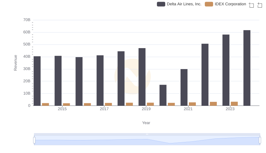Click the IDEX Corporation bar for 2021
The width and height of the screenshot is (266, 153).
193,104
